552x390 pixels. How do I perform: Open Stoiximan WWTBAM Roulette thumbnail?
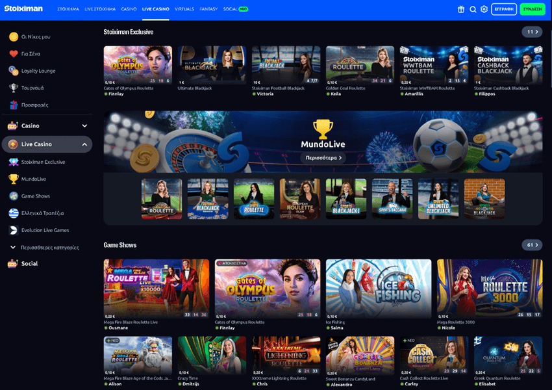point(434,65)
